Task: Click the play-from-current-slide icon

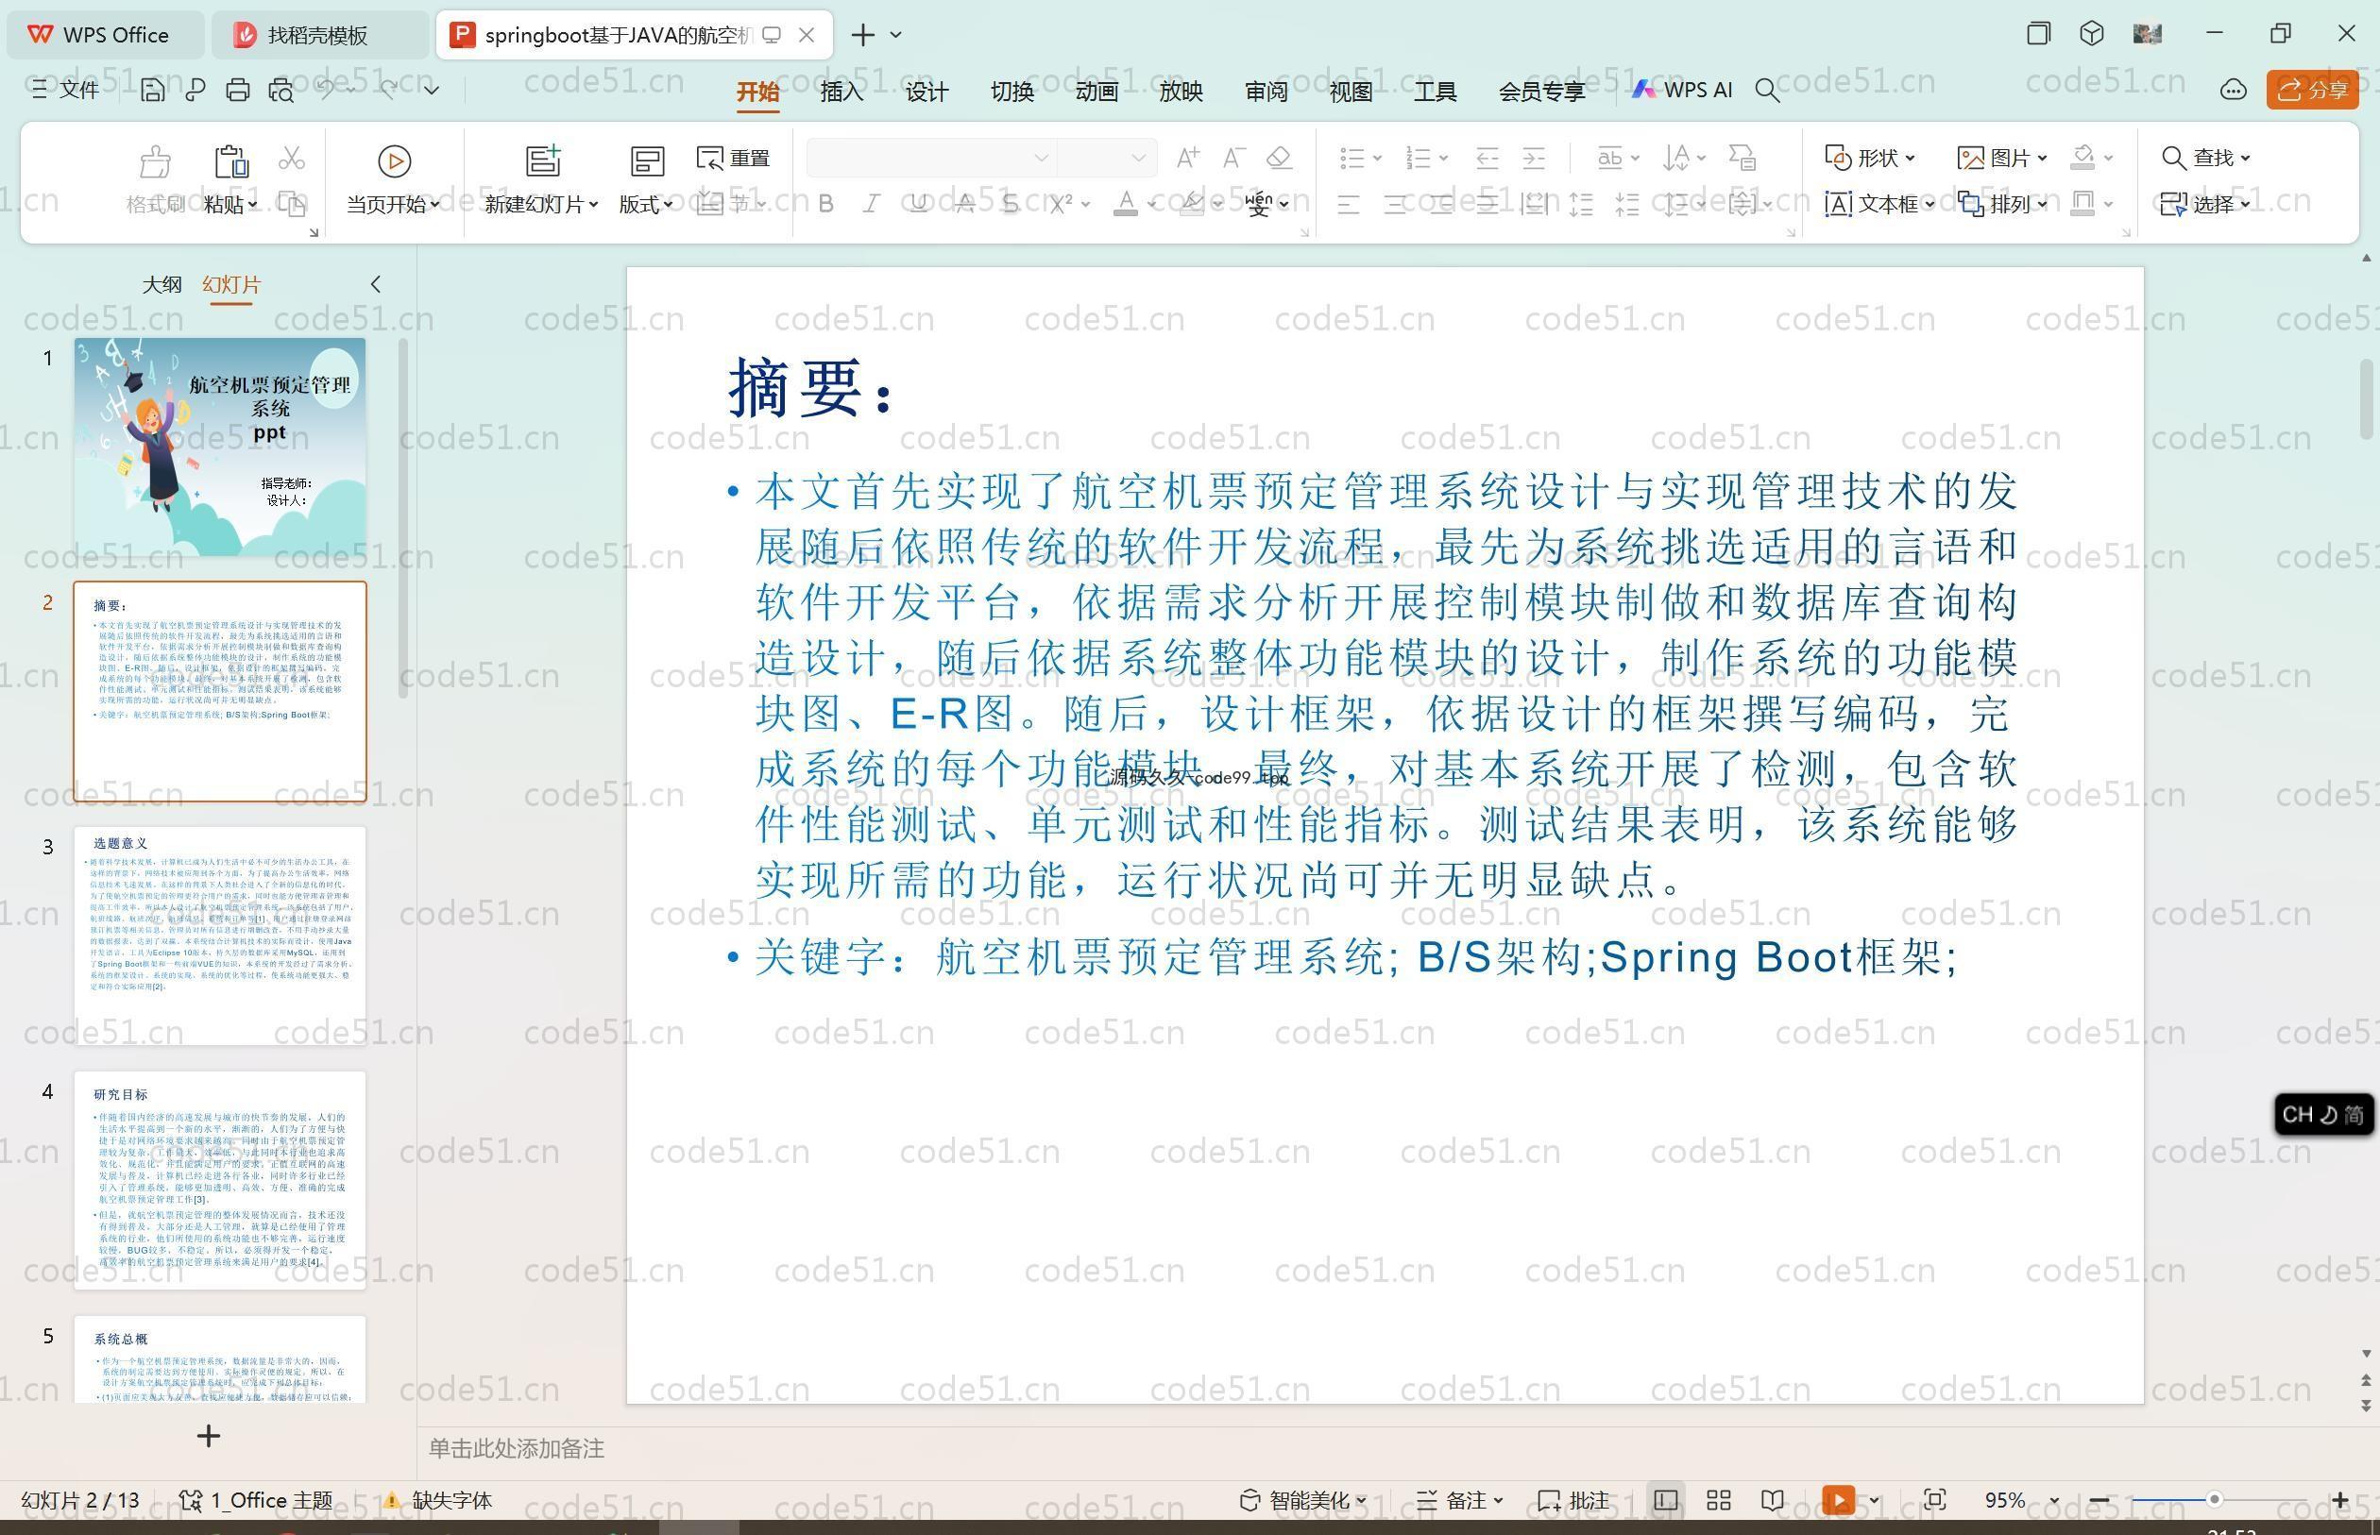Action: tap(394, 161)
